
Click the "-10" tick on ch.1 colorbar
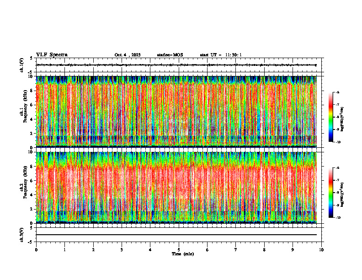[338, 142]
